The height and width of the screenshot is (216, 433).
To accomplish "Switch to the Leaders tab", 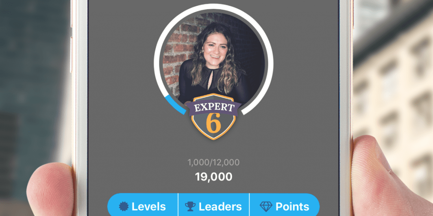I will pos(214,205).
